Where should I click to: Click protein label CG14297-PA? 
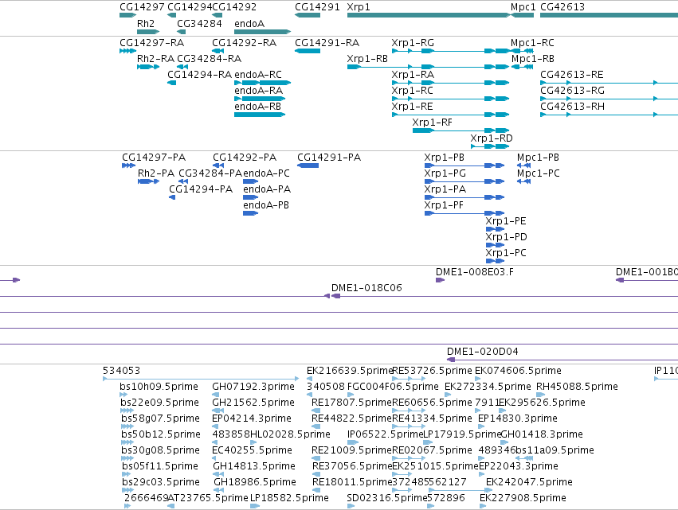(x=154, y=158)
